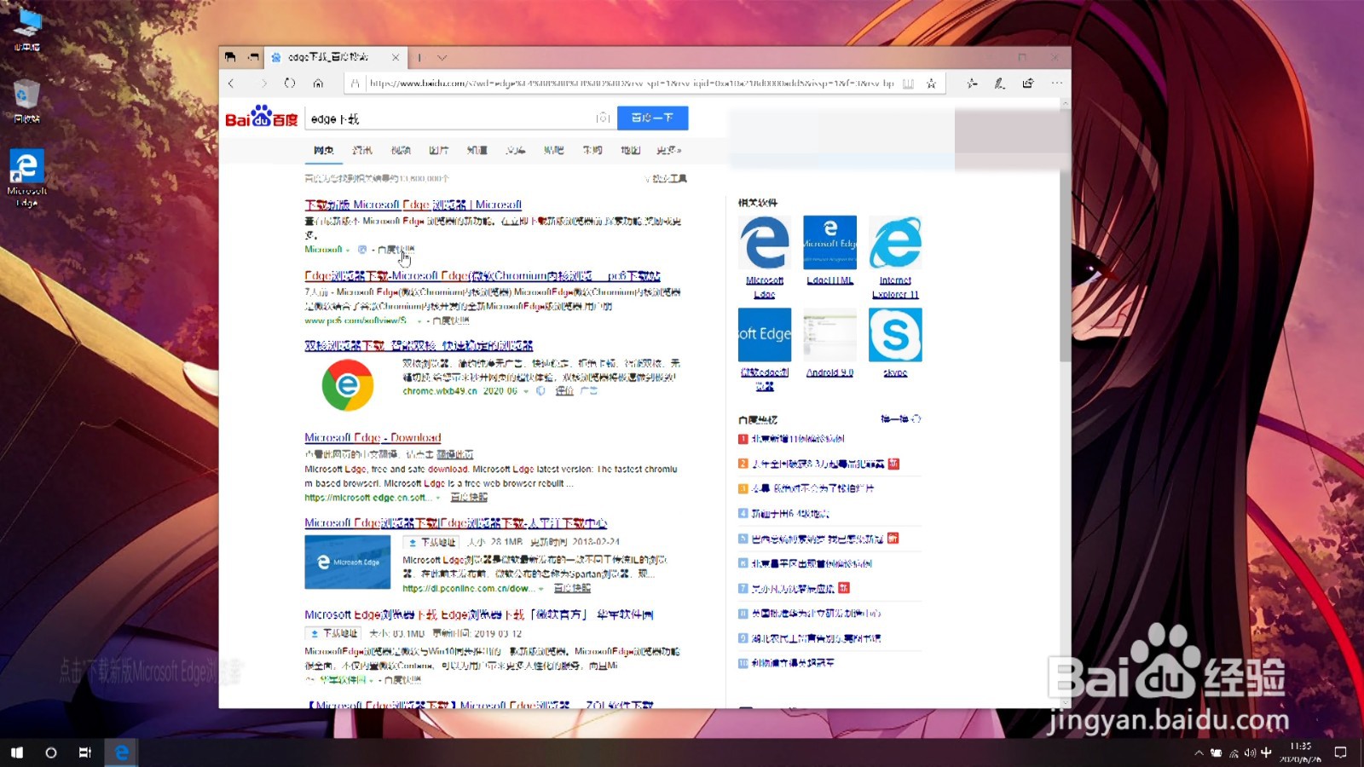Open hot search item ranked 1
Image resolution: width=1364 pixels, height=767 pixels.
[x=798, y=439]
